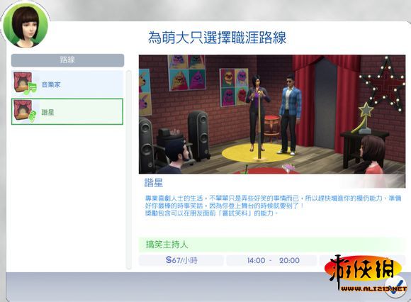Choose the 音樂家 branch row
The height and width of the screenshot is (302, 411).
tap(67, 84)
